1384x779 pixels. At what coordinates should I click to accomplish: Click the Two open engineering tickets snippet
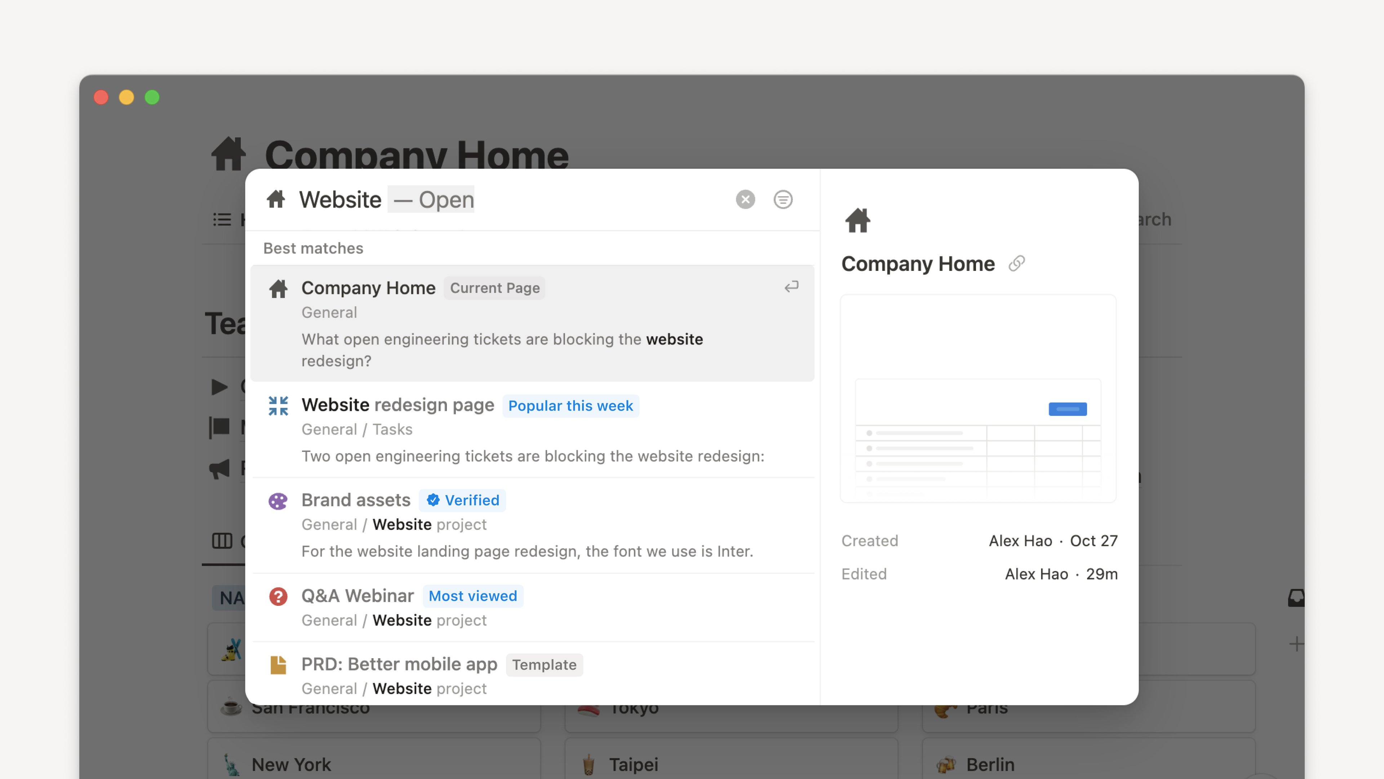pos(532,457)
